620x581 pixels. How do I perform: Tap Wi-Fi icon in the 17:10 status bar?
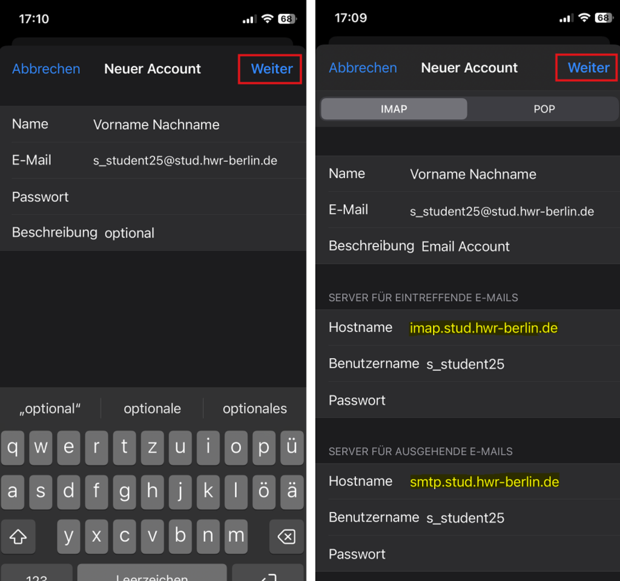pos(267,19)
